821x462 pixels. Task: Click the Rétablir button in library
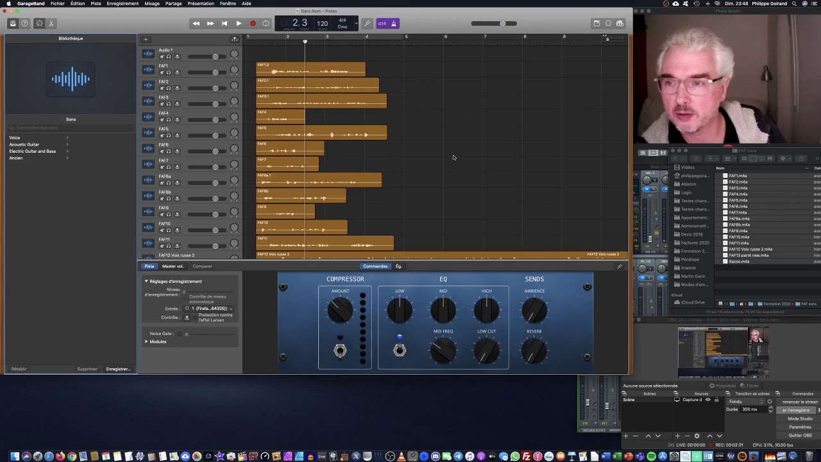(x=19, y=369)
